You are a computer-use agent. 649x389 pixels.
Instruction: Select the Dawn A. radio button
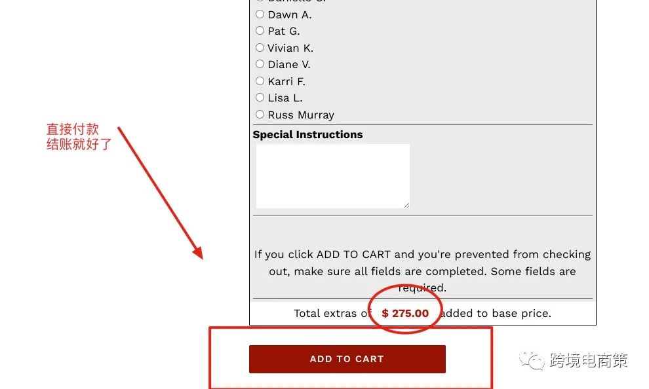click(x=260, y=14)
